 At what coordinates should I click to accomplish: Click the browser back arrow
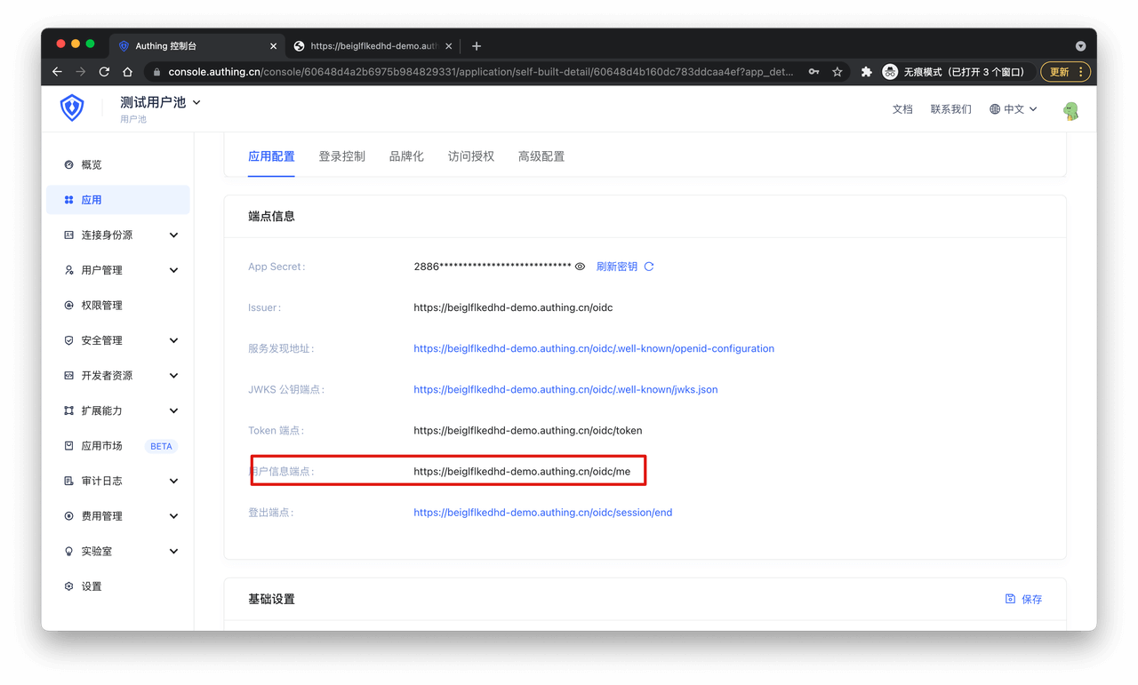tap(57, 72)
